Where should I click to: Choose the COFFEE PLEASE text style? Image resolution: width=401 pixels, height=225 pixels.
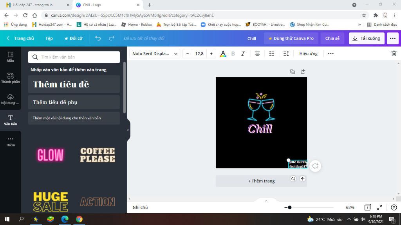click(x=98, y=155)
